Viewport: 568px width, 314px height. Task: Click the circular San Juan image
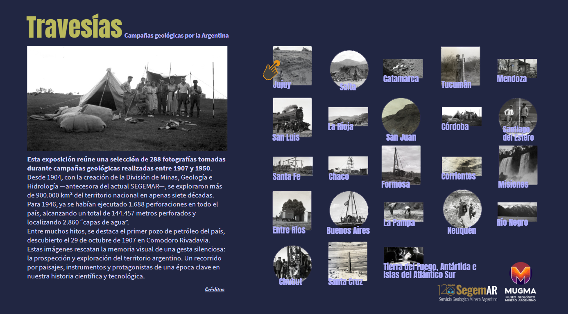click(401, 117)
